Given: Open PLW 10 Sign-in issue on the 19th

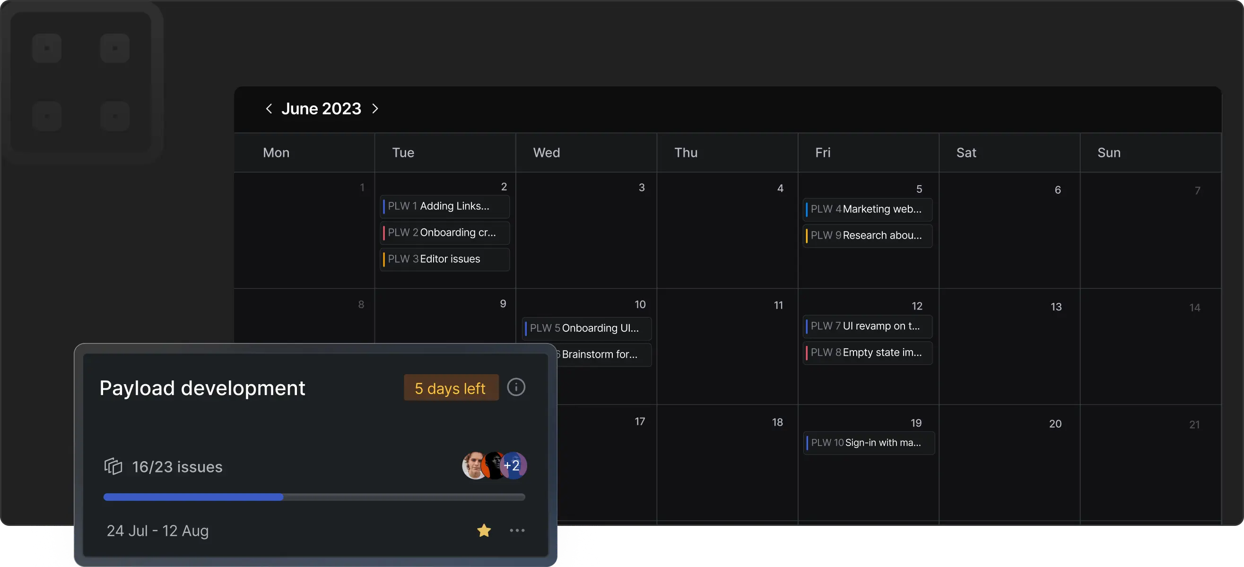Looking at the screenshot, I should pos(868,443).
